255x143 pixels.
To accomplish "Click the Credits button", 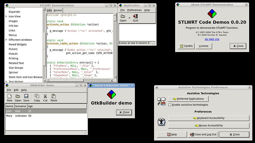I will click(186, 46).
